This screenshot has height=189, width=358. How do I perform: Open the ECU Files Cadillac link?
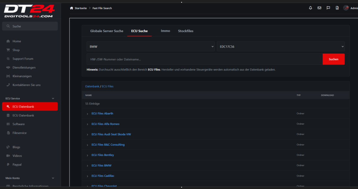point(103,176)
